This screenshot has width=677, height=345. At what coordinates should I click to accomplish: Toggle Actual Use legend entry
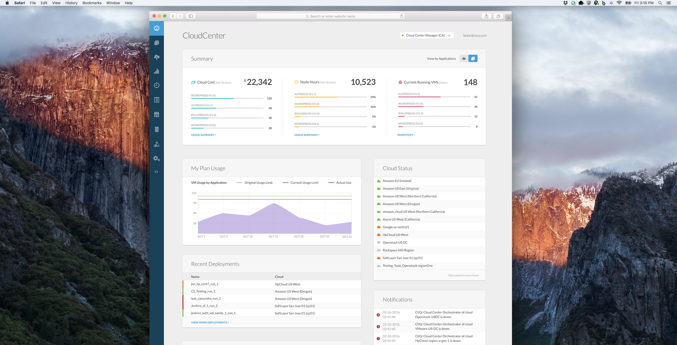click(x=340, y=183)
